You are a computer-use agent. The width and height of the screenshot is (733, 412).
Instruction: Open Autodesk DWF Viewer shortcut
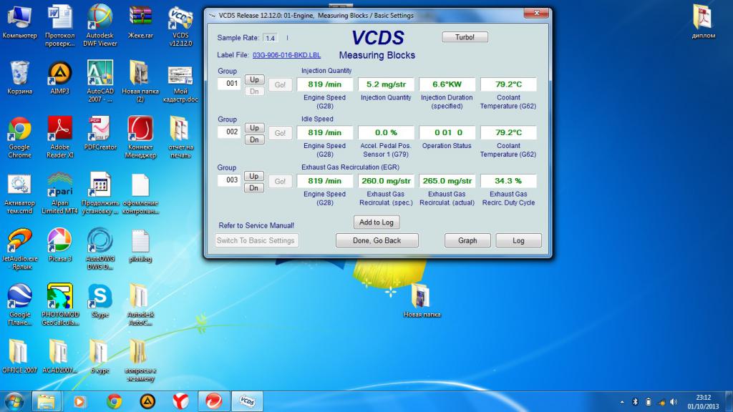pyautogui.click(x=100, y=26)
